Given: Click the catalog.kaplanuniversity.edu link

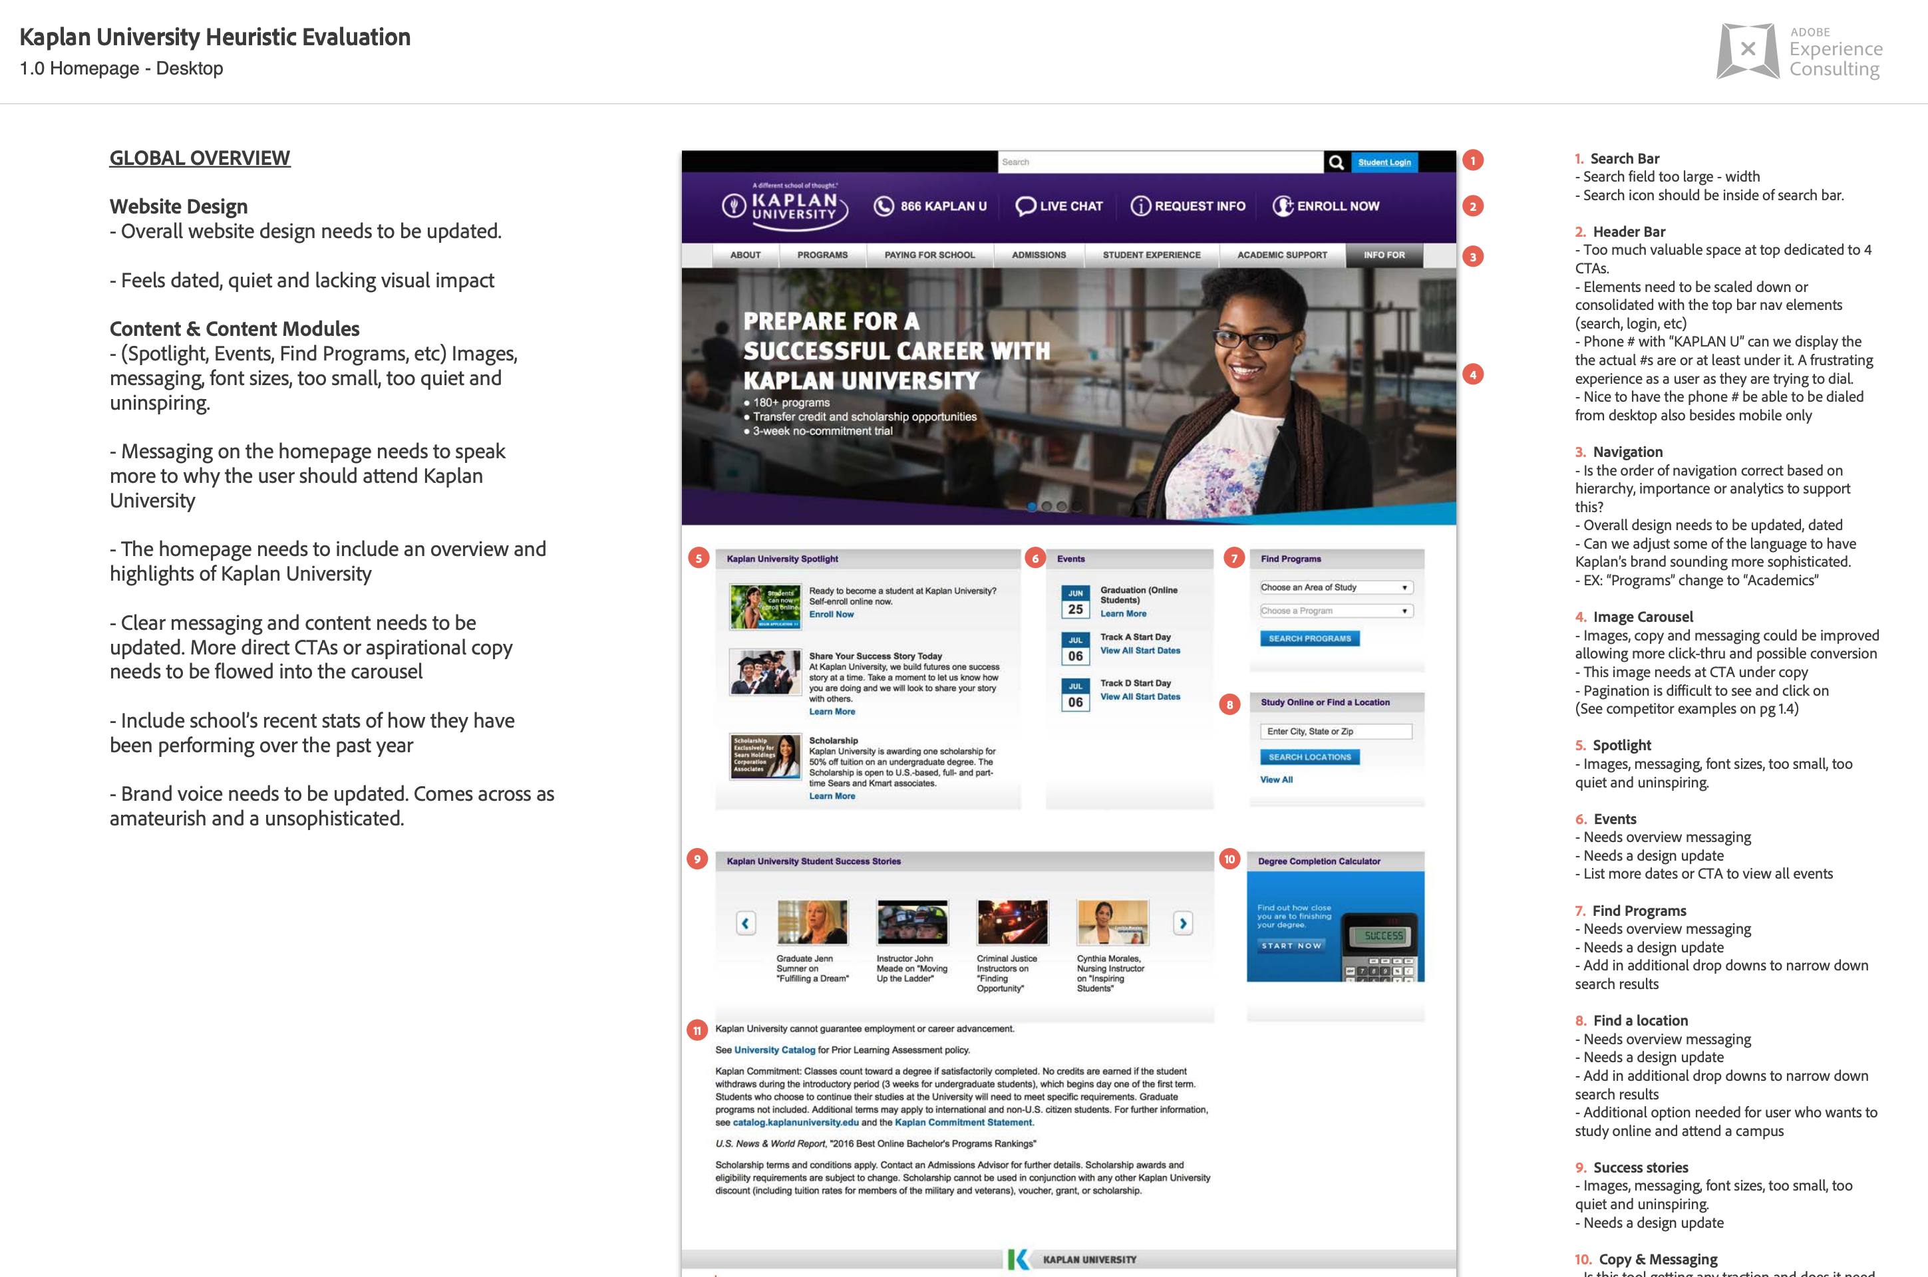Looking at the screenshot, I should tap(795, 1122).
